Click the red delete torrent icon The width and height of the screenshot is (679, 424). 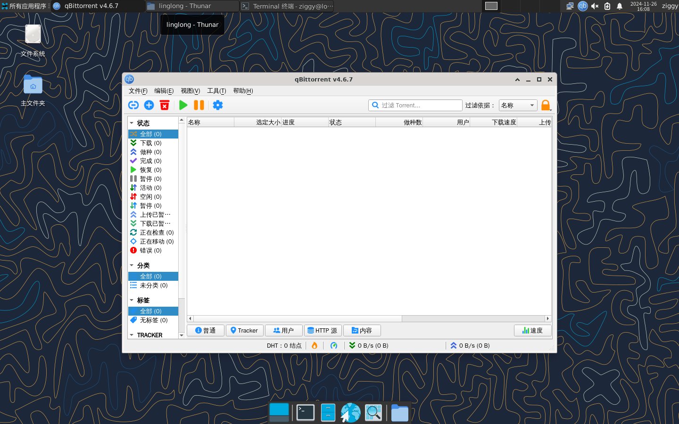(165, 105)
